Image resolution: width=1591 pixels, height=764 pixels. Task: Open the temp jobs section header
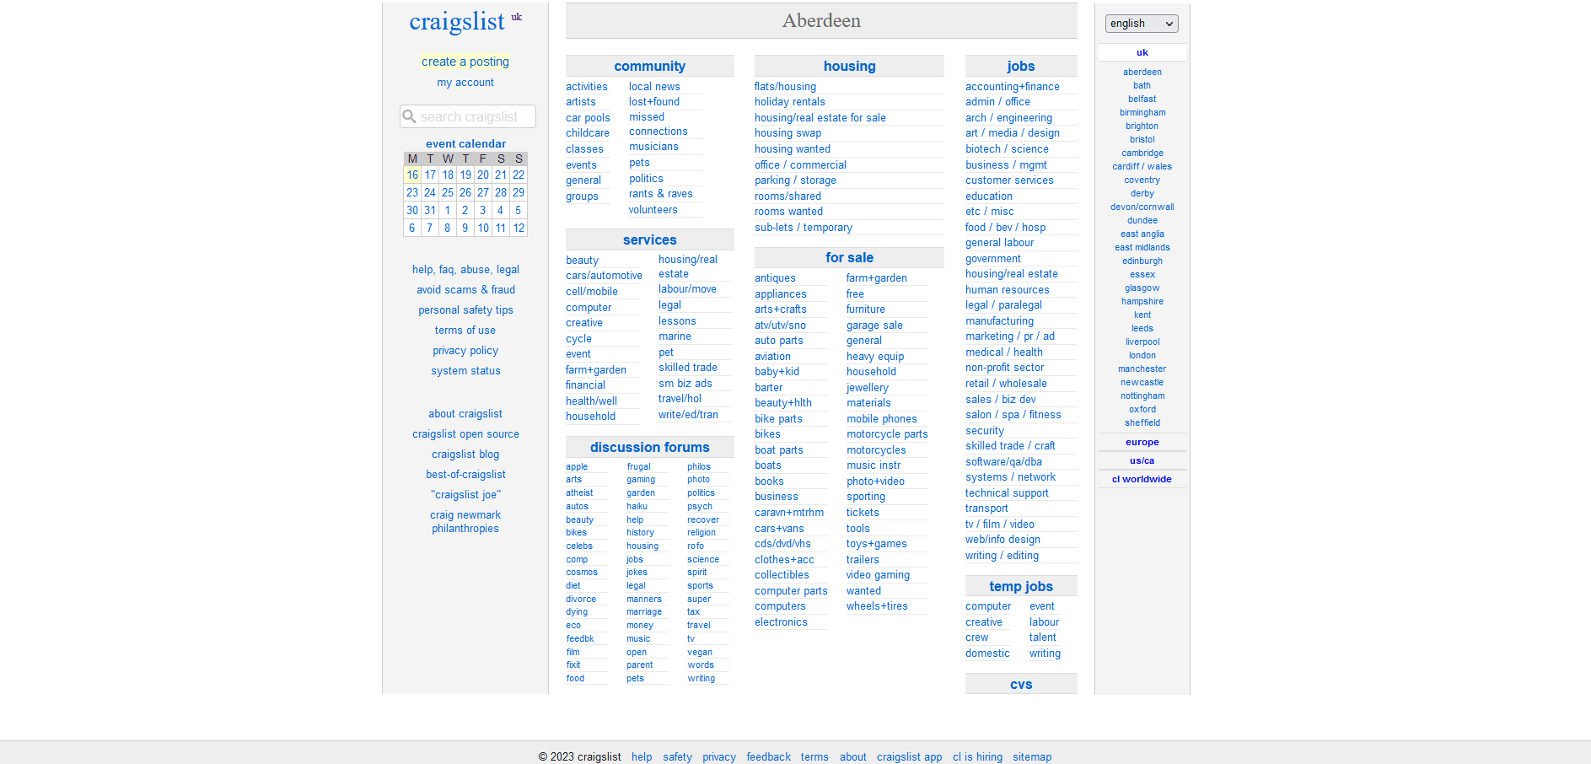pyautogui.click(x=1020, y=586)
